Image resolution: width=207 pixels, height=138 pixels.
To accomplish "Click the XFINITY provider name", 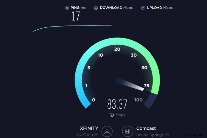I will pyautogui.click(x=89, y=128).
